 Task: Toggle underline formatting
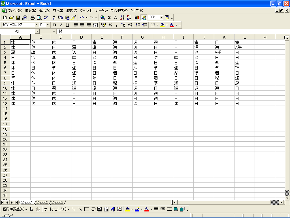67,25
